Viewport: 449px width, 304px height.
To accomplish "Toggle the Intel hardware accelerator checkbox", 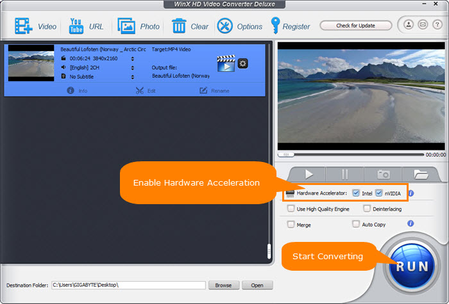I will 355,193.
